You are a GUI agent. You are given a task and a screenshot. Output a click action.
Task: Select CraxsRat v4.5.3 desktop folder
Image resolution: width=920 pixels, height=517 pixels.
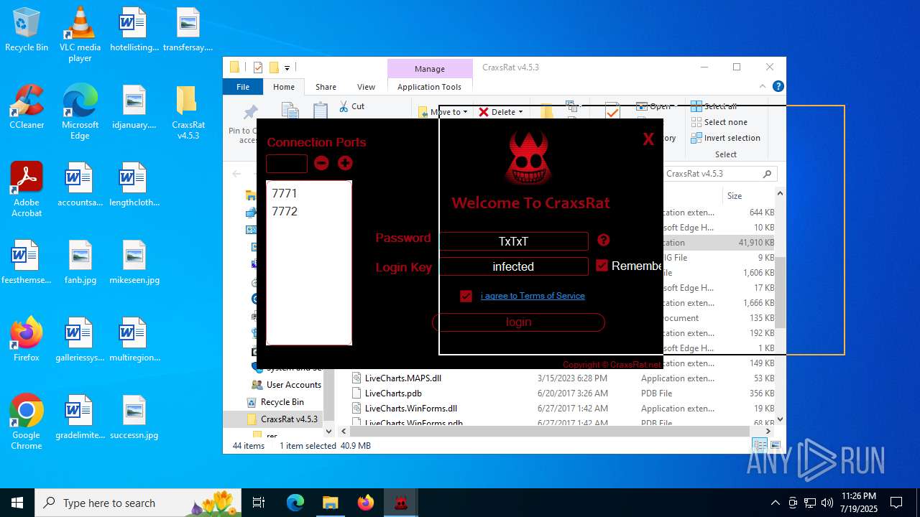[x=188, y=112]
